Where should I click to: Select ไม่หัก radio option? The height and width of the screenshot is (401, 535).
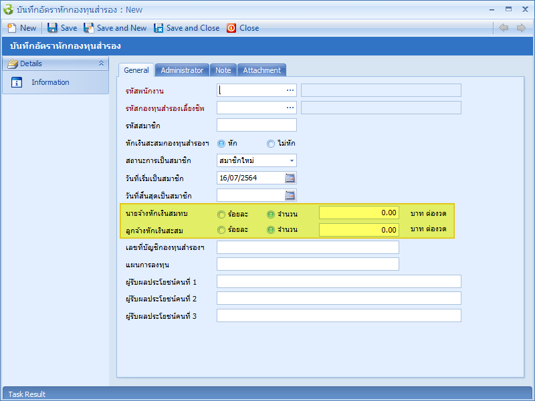[271, 144]
